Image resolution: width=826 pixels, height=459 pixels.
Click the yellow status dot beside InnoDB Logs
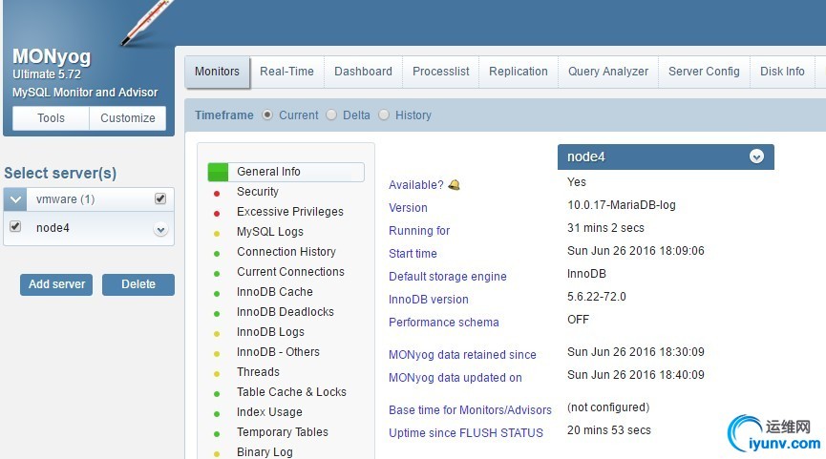pos(217,333)
